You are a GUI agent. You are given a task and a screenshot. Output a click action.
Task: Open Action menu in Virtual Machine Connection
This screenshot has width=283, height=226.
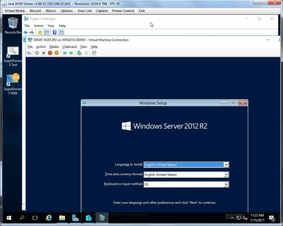(x=41, y=47)
